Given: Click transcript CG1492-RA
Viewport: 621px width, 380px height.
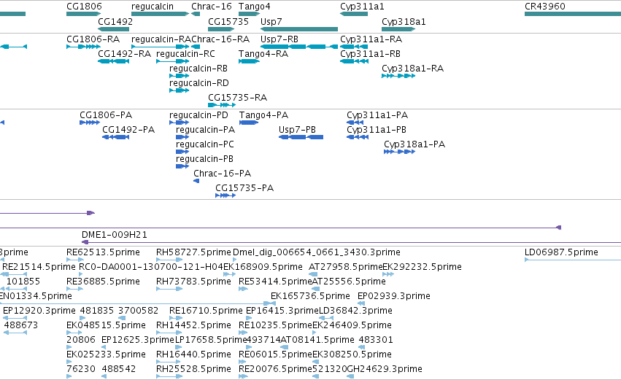Looking at the screenshot, I should click(x=124, y=54).
